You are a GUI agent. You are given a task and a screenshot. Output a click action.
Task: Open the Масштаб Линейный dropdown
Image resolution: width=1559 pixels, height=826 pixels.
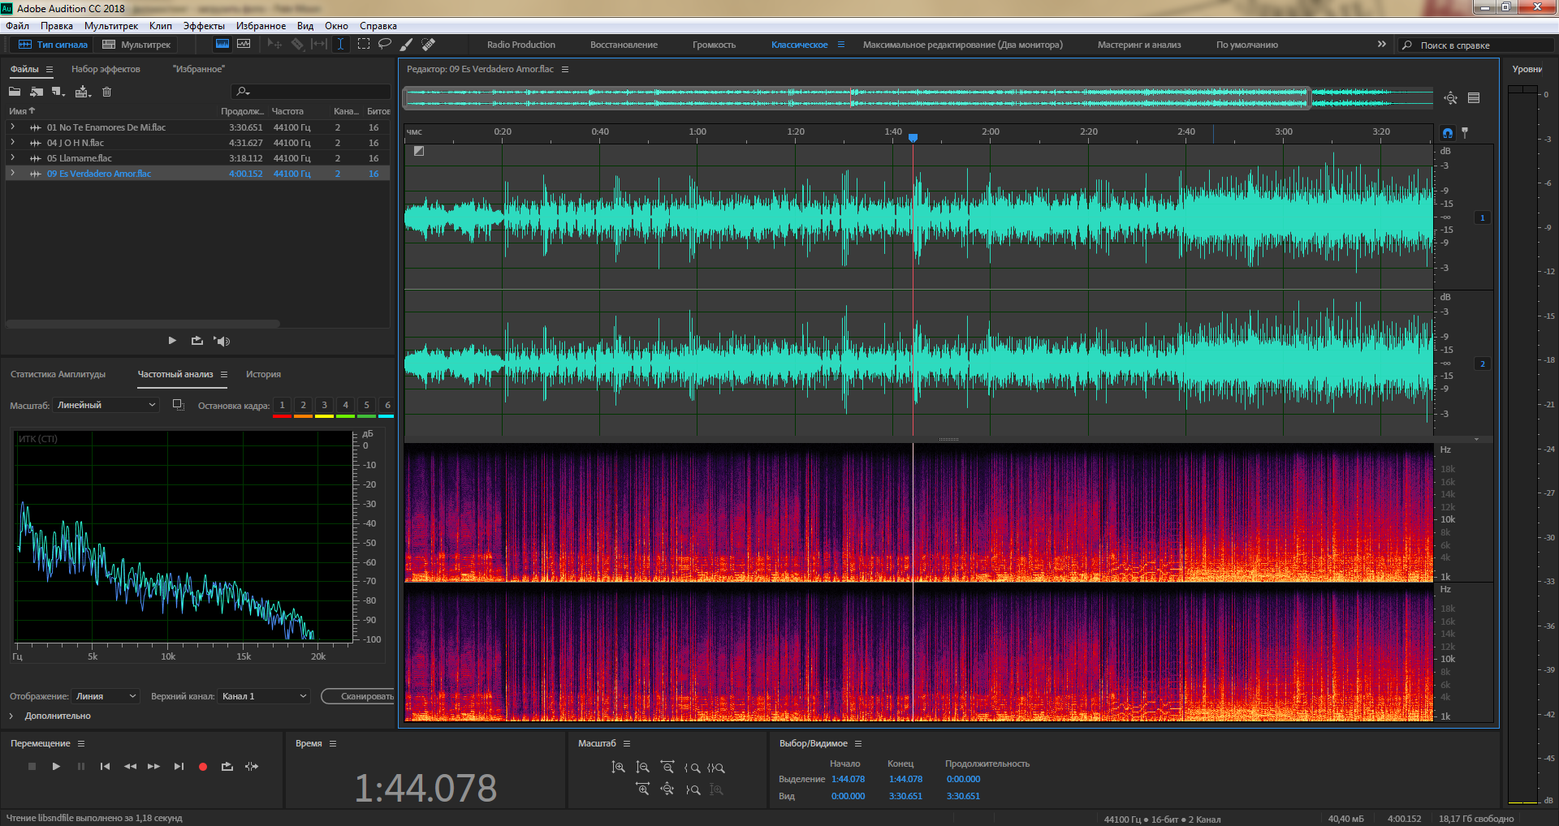(x=106, y=405)
